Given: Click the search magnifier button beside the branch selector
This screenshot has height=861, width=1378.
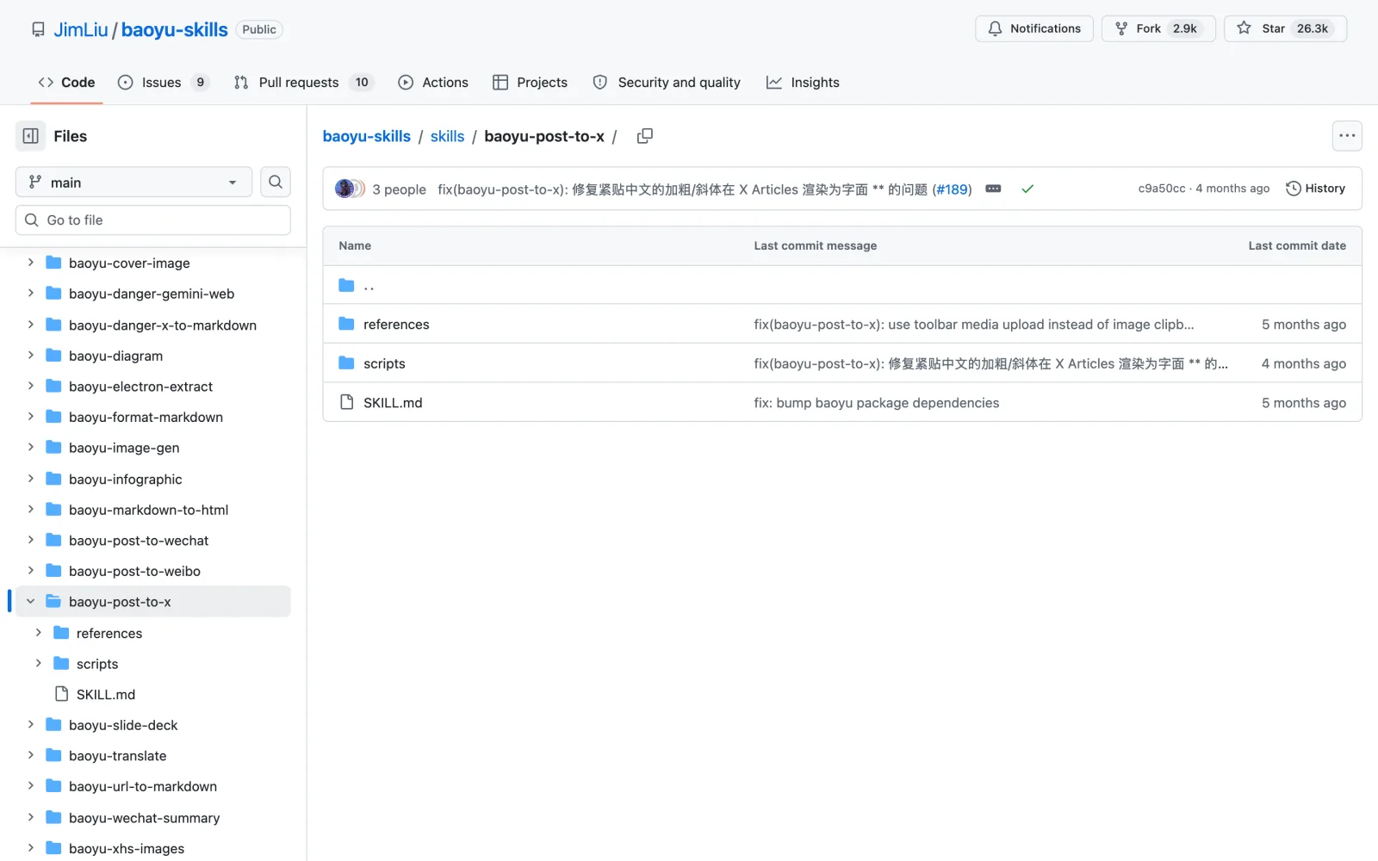Looking at the screenshot, I should pos(276,182).
